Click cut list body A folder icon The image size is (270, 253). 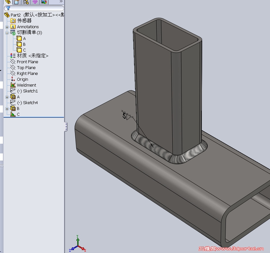click(19, 38)
